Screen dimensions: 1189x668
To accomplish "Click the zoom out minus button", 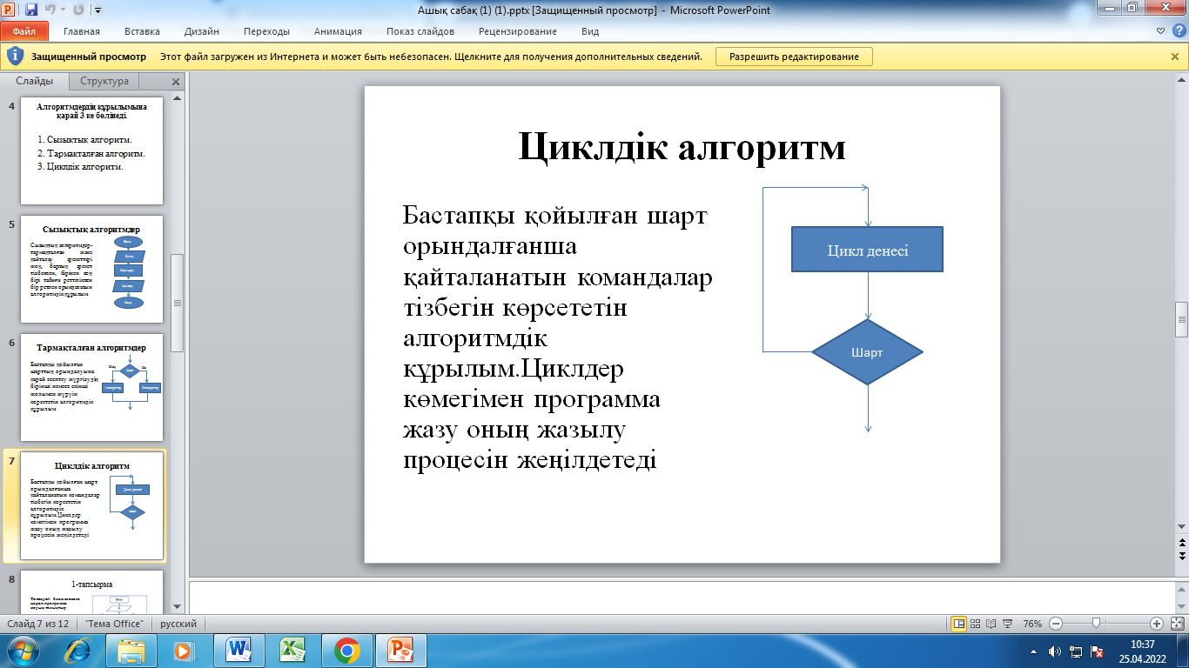I will [x=1056, y=624].
